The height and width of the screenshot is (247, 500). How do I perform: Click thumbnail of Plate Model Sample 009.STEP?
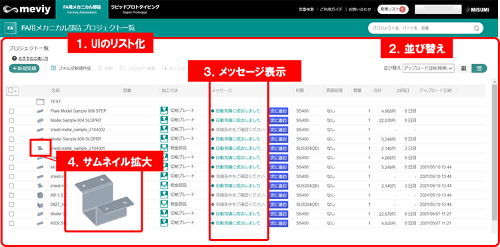tap(40, 111)
